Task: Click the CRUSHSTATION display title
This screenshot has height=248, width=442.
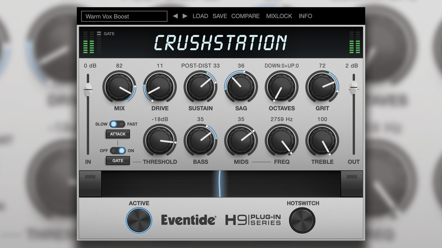Action: [x=221, y=43]
